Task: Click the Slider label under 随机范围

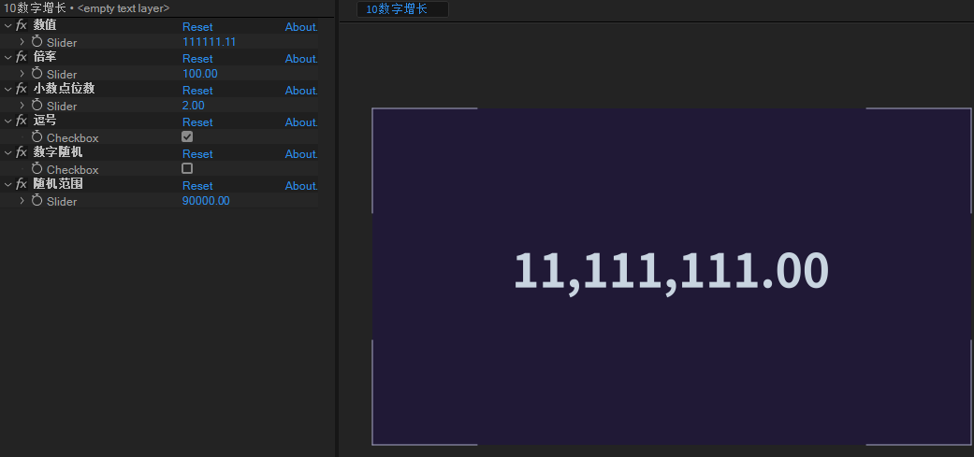Action: coord(62,202)
